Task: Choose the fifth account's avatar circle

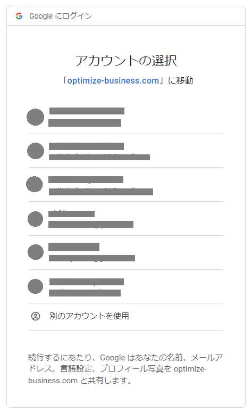Action: tap(36, 252)
